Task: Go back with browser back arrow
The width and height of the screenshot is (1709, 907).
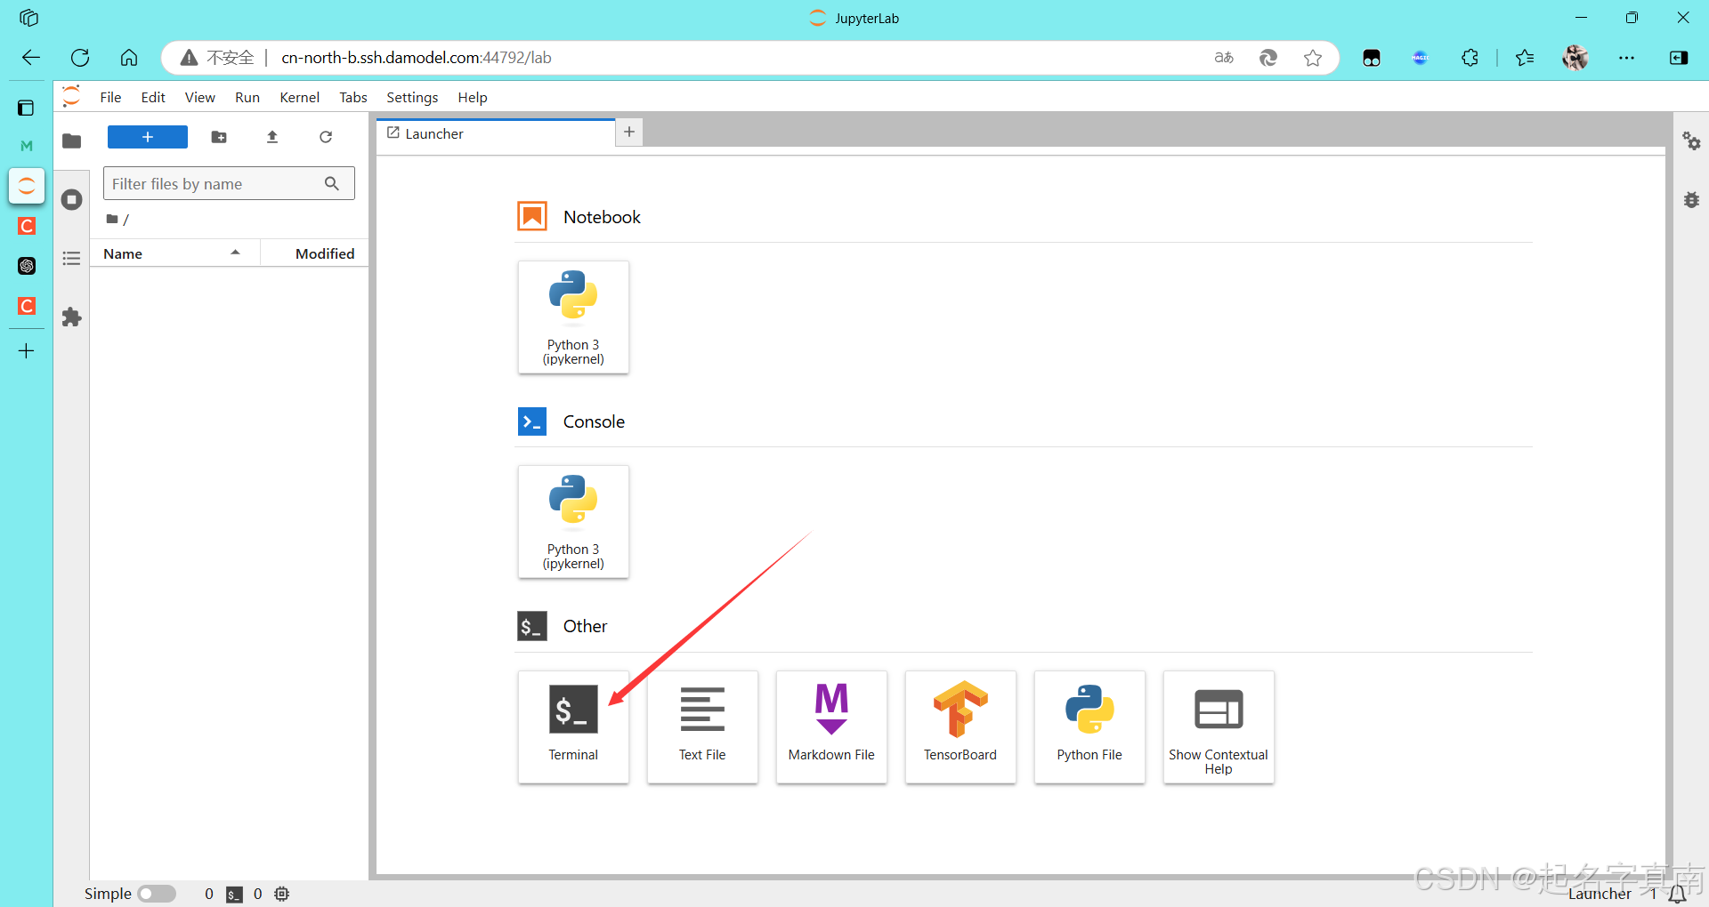Action: pyautogui.click(x=31, y=58)
